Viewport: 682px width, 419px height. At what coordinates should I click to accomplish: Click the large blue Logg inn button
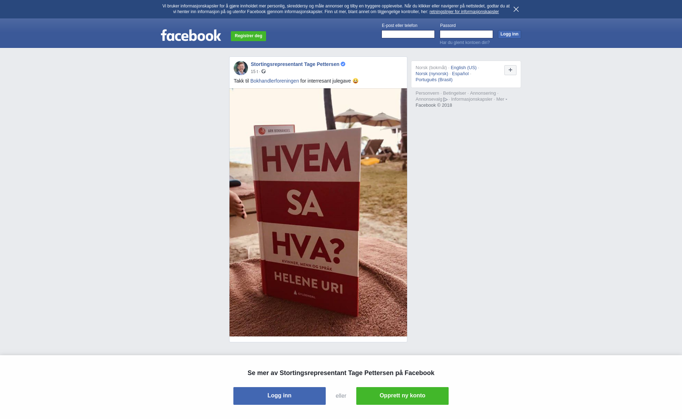click(x=280, y=396)
